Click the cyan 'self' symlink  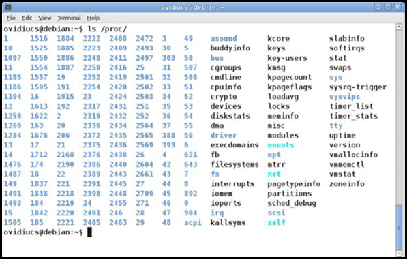click(276, 223)
